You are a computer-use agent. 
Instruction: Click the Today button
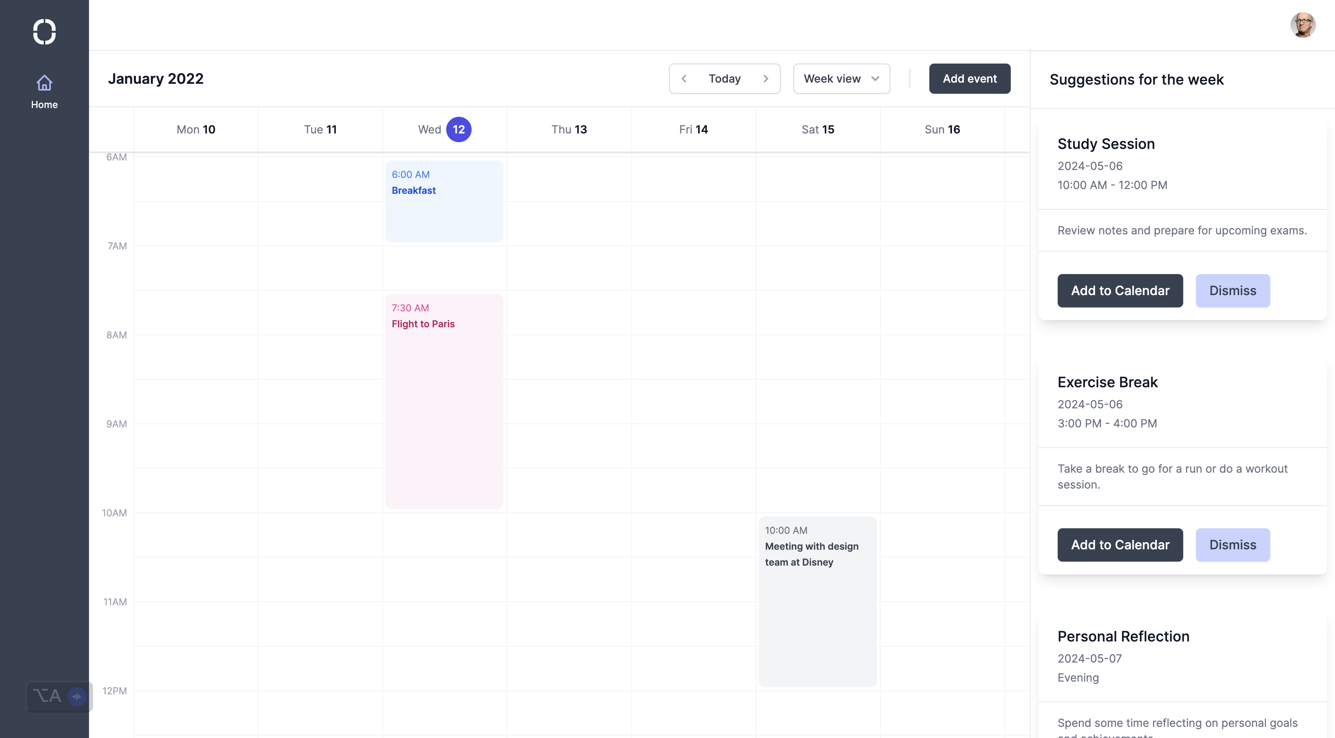[x=724, y=79]
